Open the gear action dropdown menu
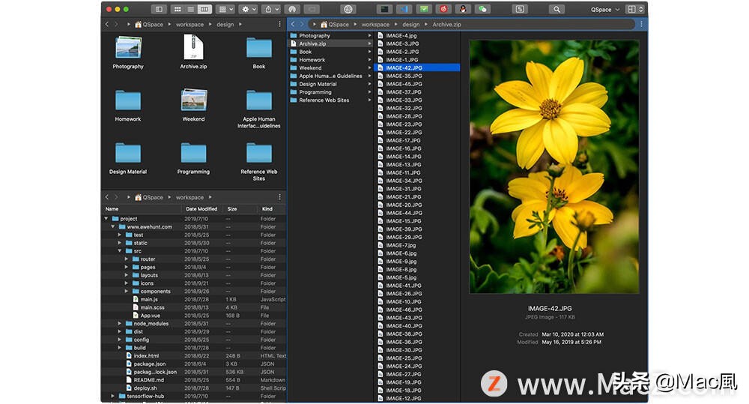Screen dimensions: 749x404 tap(247, 9)
